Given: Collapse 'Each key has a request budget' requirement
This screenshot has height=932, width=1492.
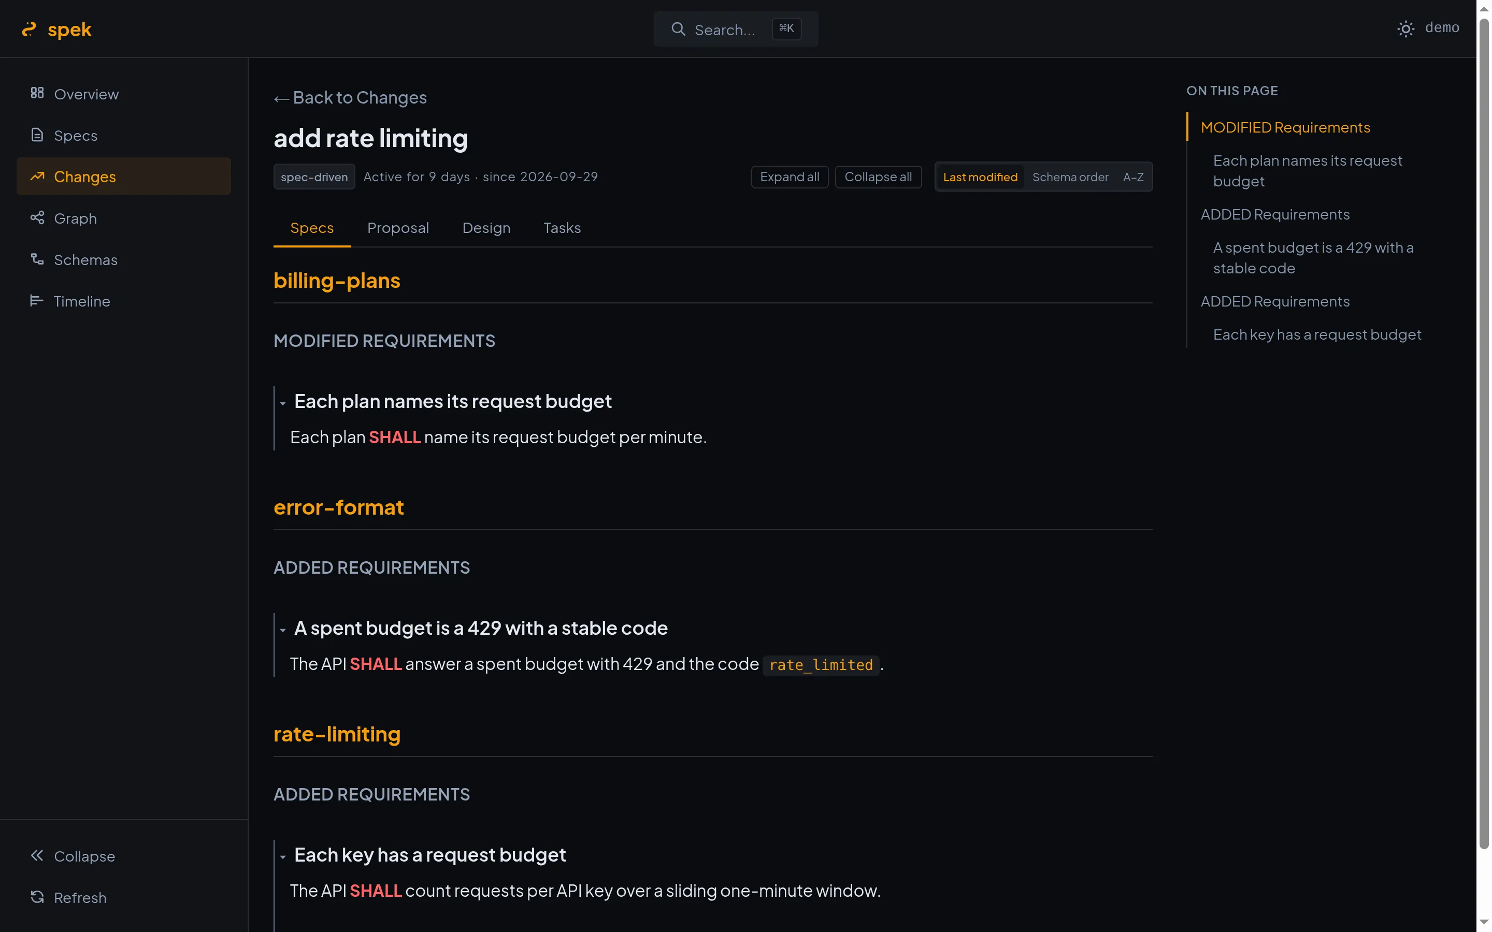Looking at the screenshot, I should tap(283, 857).
